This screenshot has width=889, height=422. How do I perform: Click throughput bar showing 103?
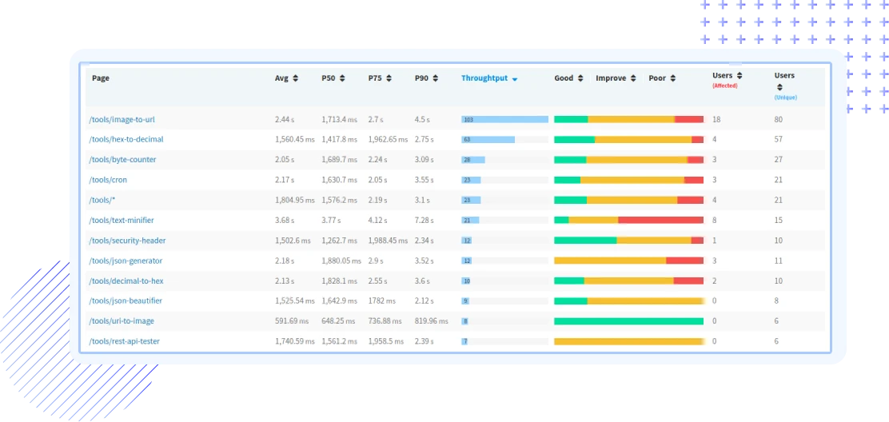coord(504,120)
